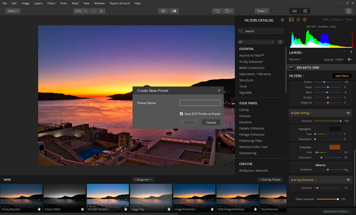Click the Save Filters Preset button
This screenshot has height=215, width=356.
tap(336, 211)
